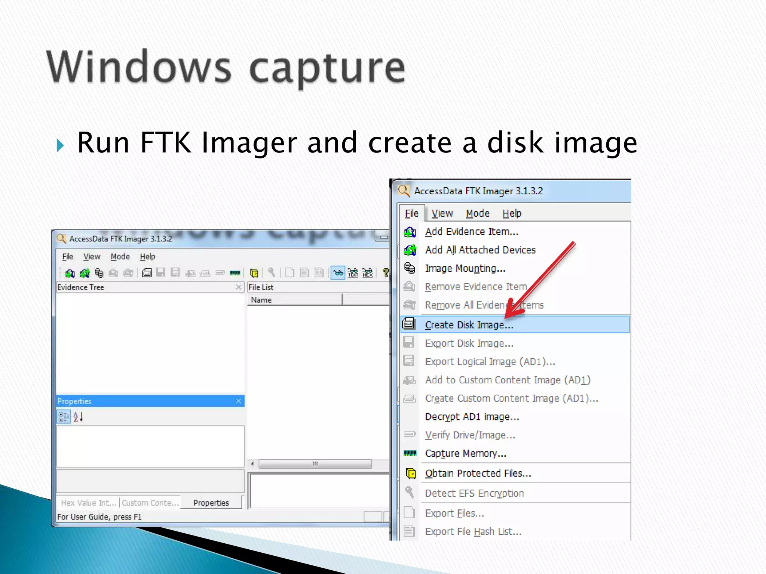Select Verify Drive/Image... menu entry
This screenshot has height=574, width=766.
(515, 435)
